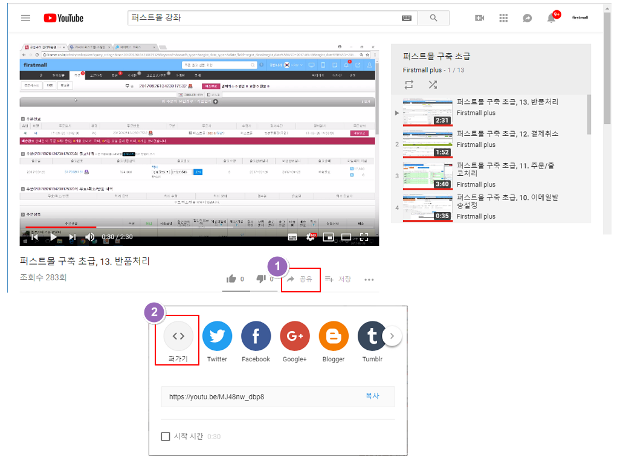Open the more actions ellipsis menu
Viewport: 620px width, 467px height.
click(x=369, y=280)
